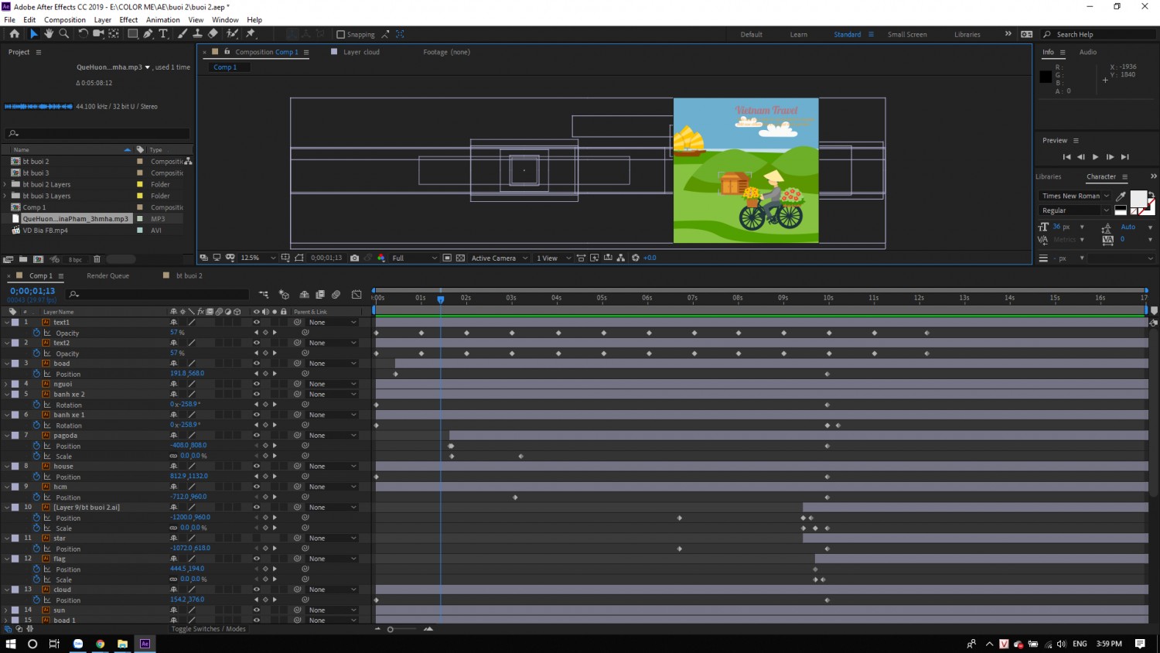Open the Composition menu
1160x653 pixels.
(x=65, y=19)
